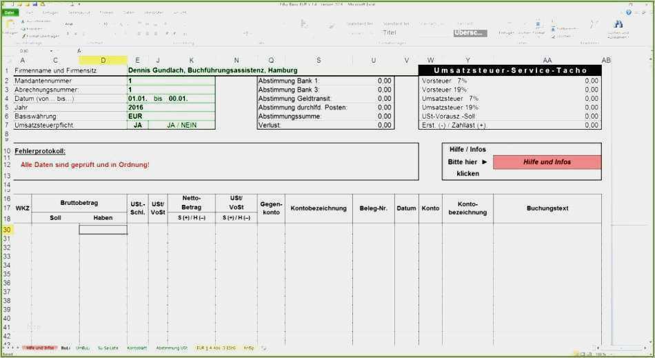Select the EUR Basiswährung cell
The height and width of the screenshot is (358, 655).
point(171,116)
